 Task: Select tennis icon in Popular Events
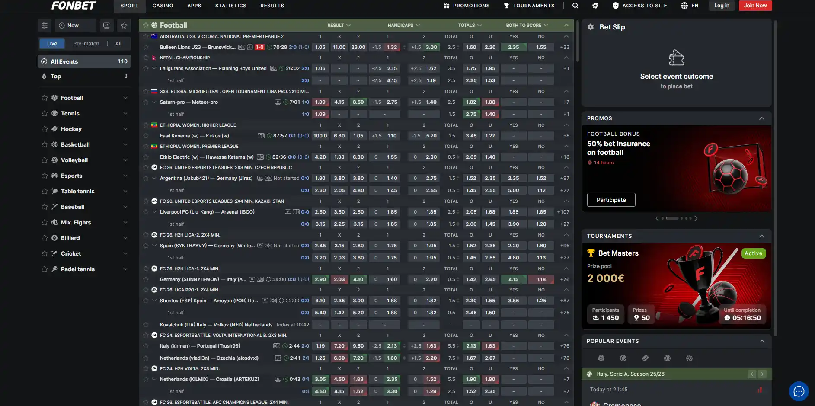[x=623, y=358]
